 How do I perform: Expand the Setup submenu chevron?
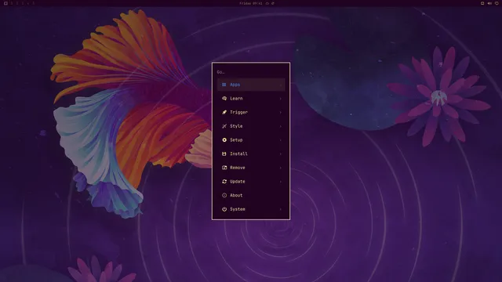pyautogui.click(x=281, y=140)
